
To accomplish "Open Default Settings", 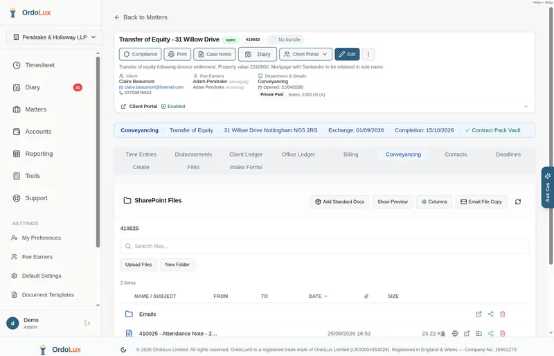I will pyautogui.click(x=42, y=276).
